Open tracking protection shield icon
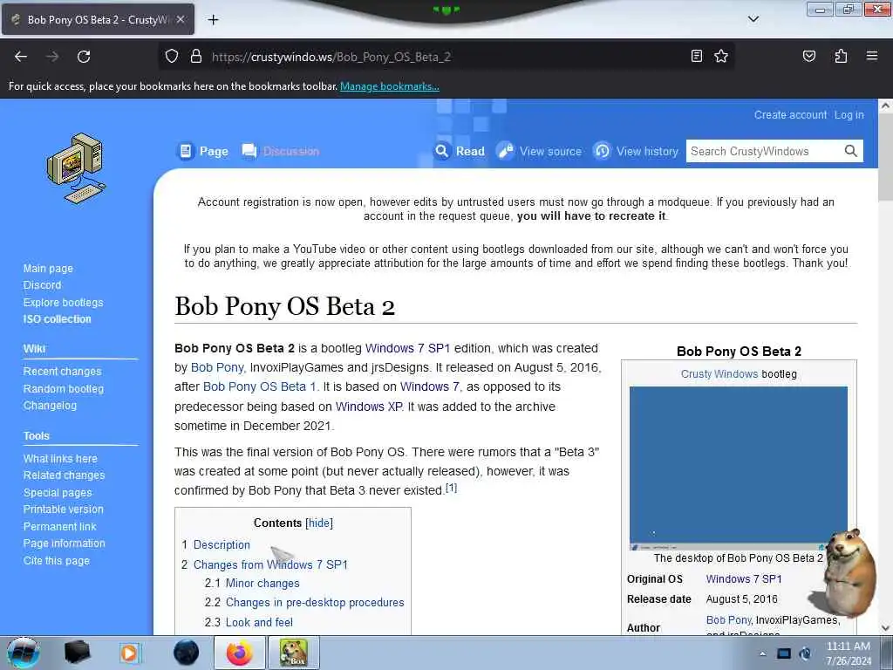This screenshot has height=670, width=893. pos(172,57)
